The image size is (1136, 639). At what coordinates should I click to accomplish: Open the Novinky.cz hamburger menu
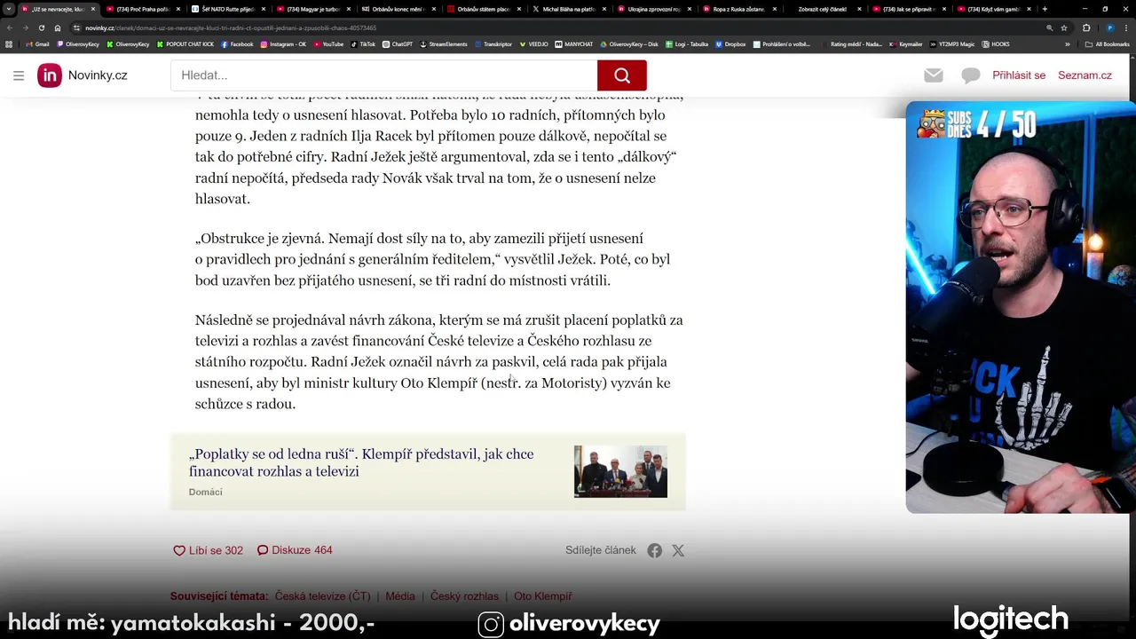coord(19,75)
